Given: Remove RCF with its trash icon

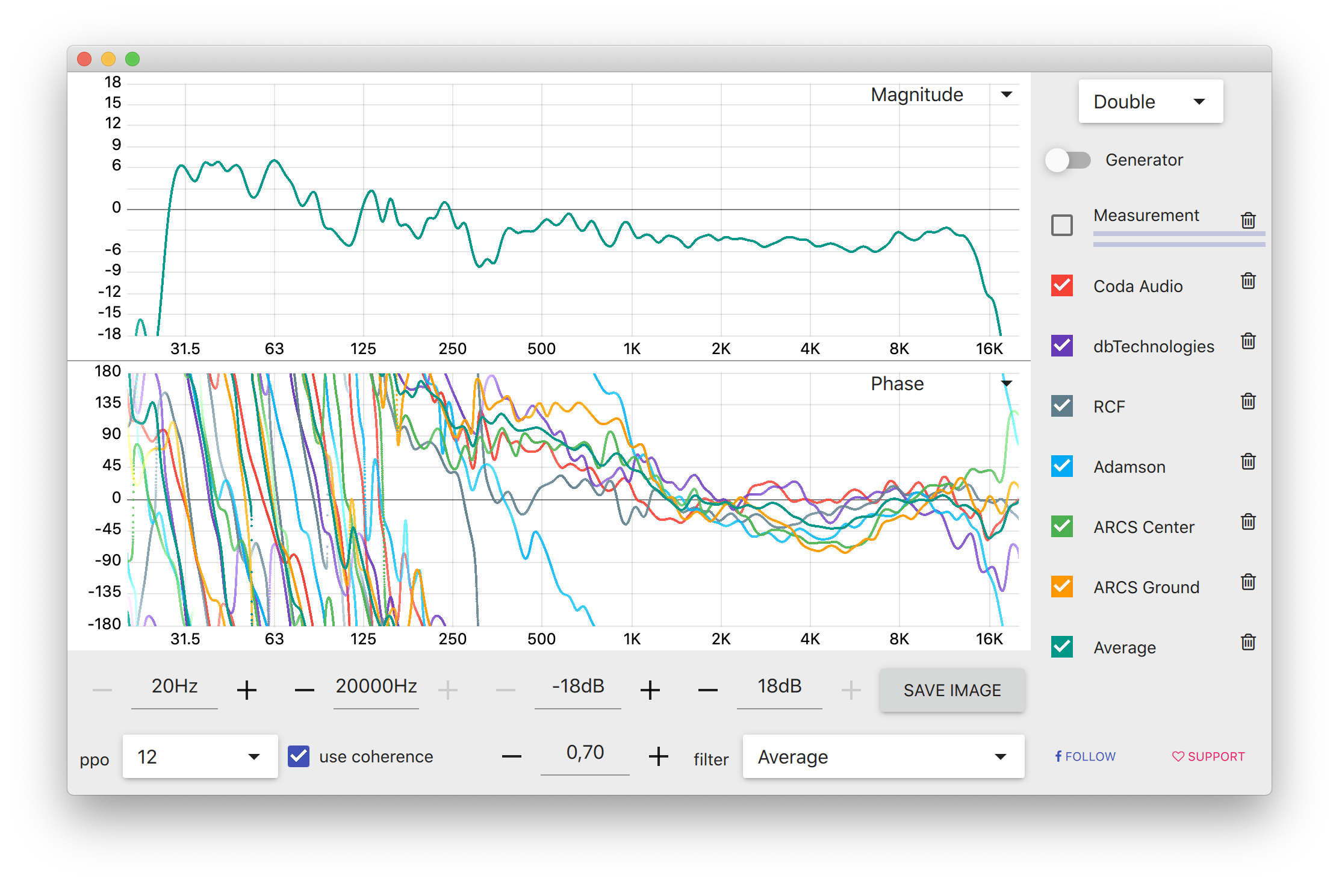Looking at the screenshot, I should [x=1248, y=402].
